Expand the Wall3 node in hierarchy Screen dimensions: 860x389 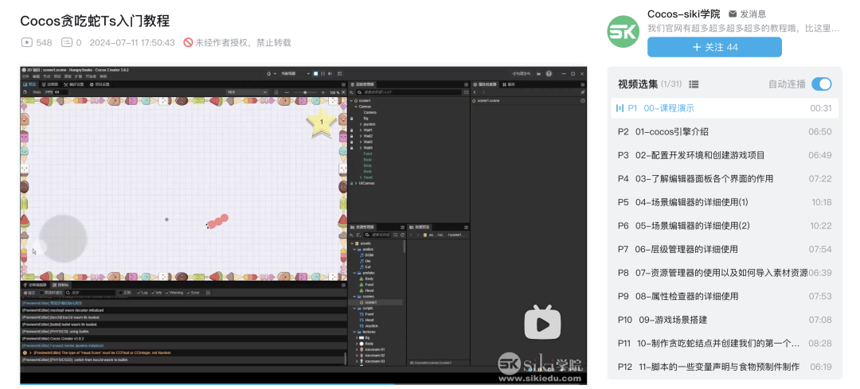361,142
